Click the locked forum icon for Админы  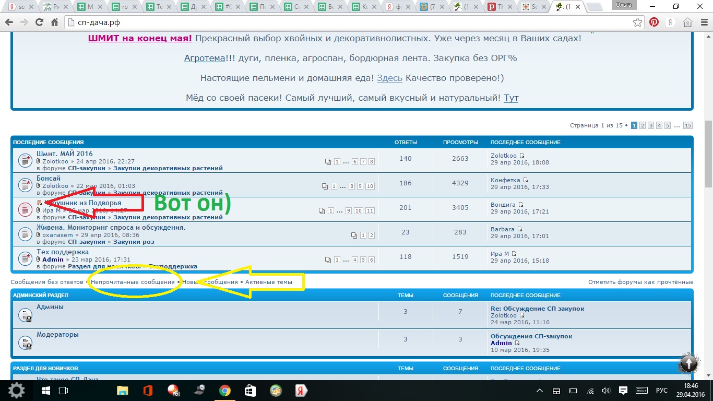tap(25, 315)
